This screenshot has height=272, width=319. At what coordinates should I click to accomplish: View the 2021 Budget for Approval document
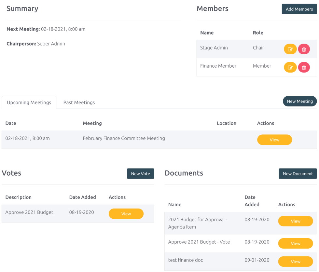296,221
